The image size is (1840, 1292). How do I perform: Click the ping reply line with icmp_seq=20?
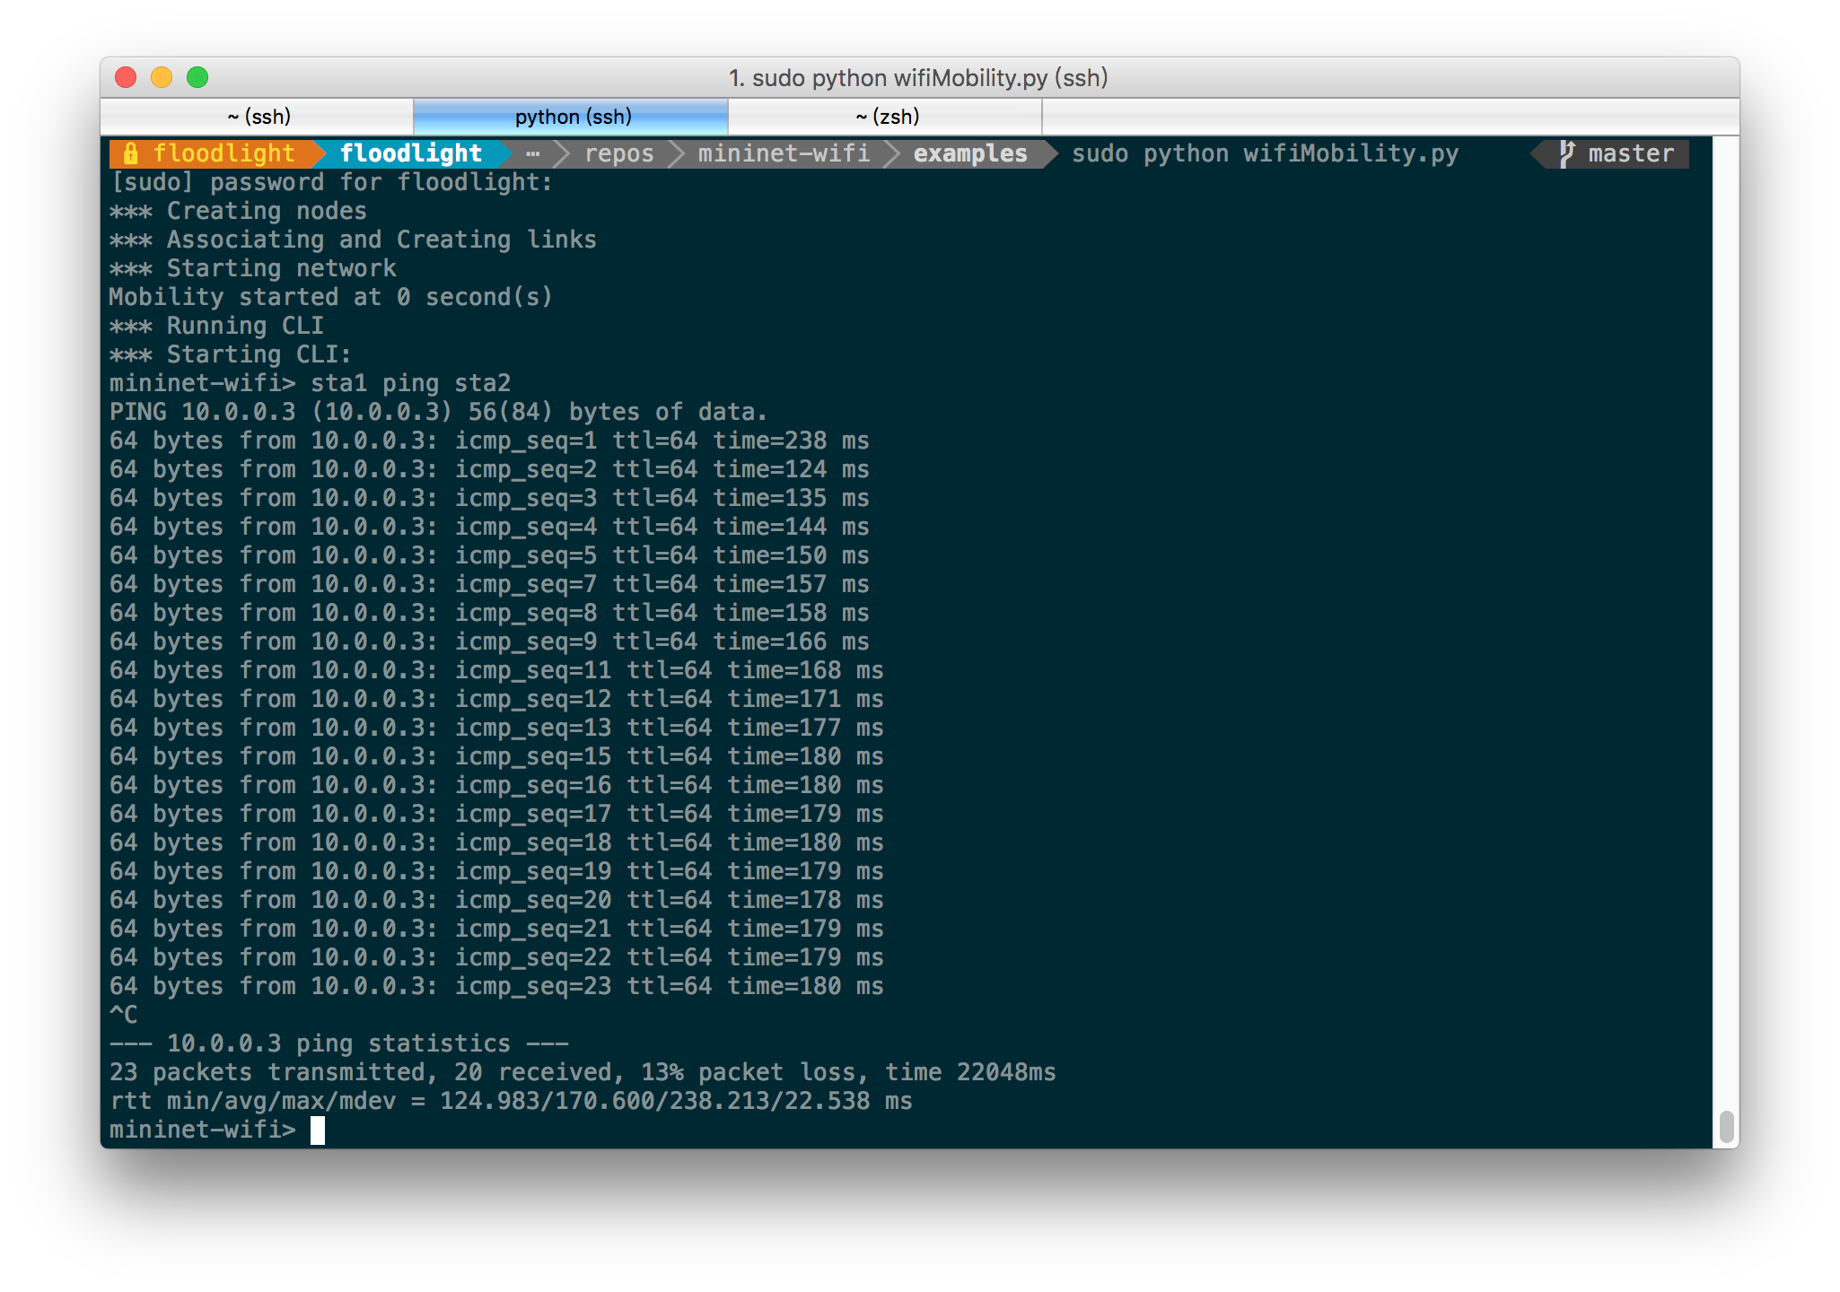point(496,900)
